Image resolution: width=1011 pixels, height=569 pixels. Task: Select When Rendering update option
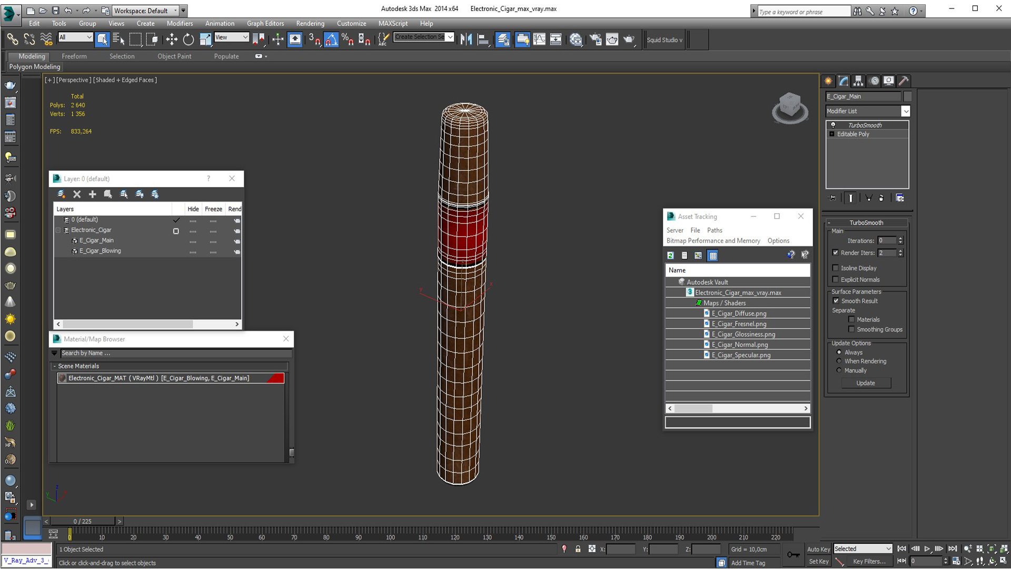pyautogui.click(x=839, y=361)
